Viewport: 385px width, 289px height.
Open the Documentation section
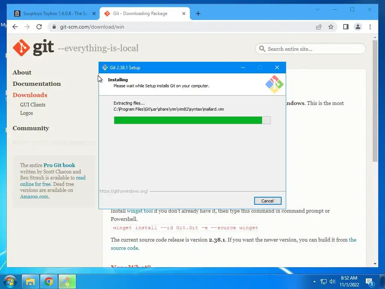[x=36, y=84]
